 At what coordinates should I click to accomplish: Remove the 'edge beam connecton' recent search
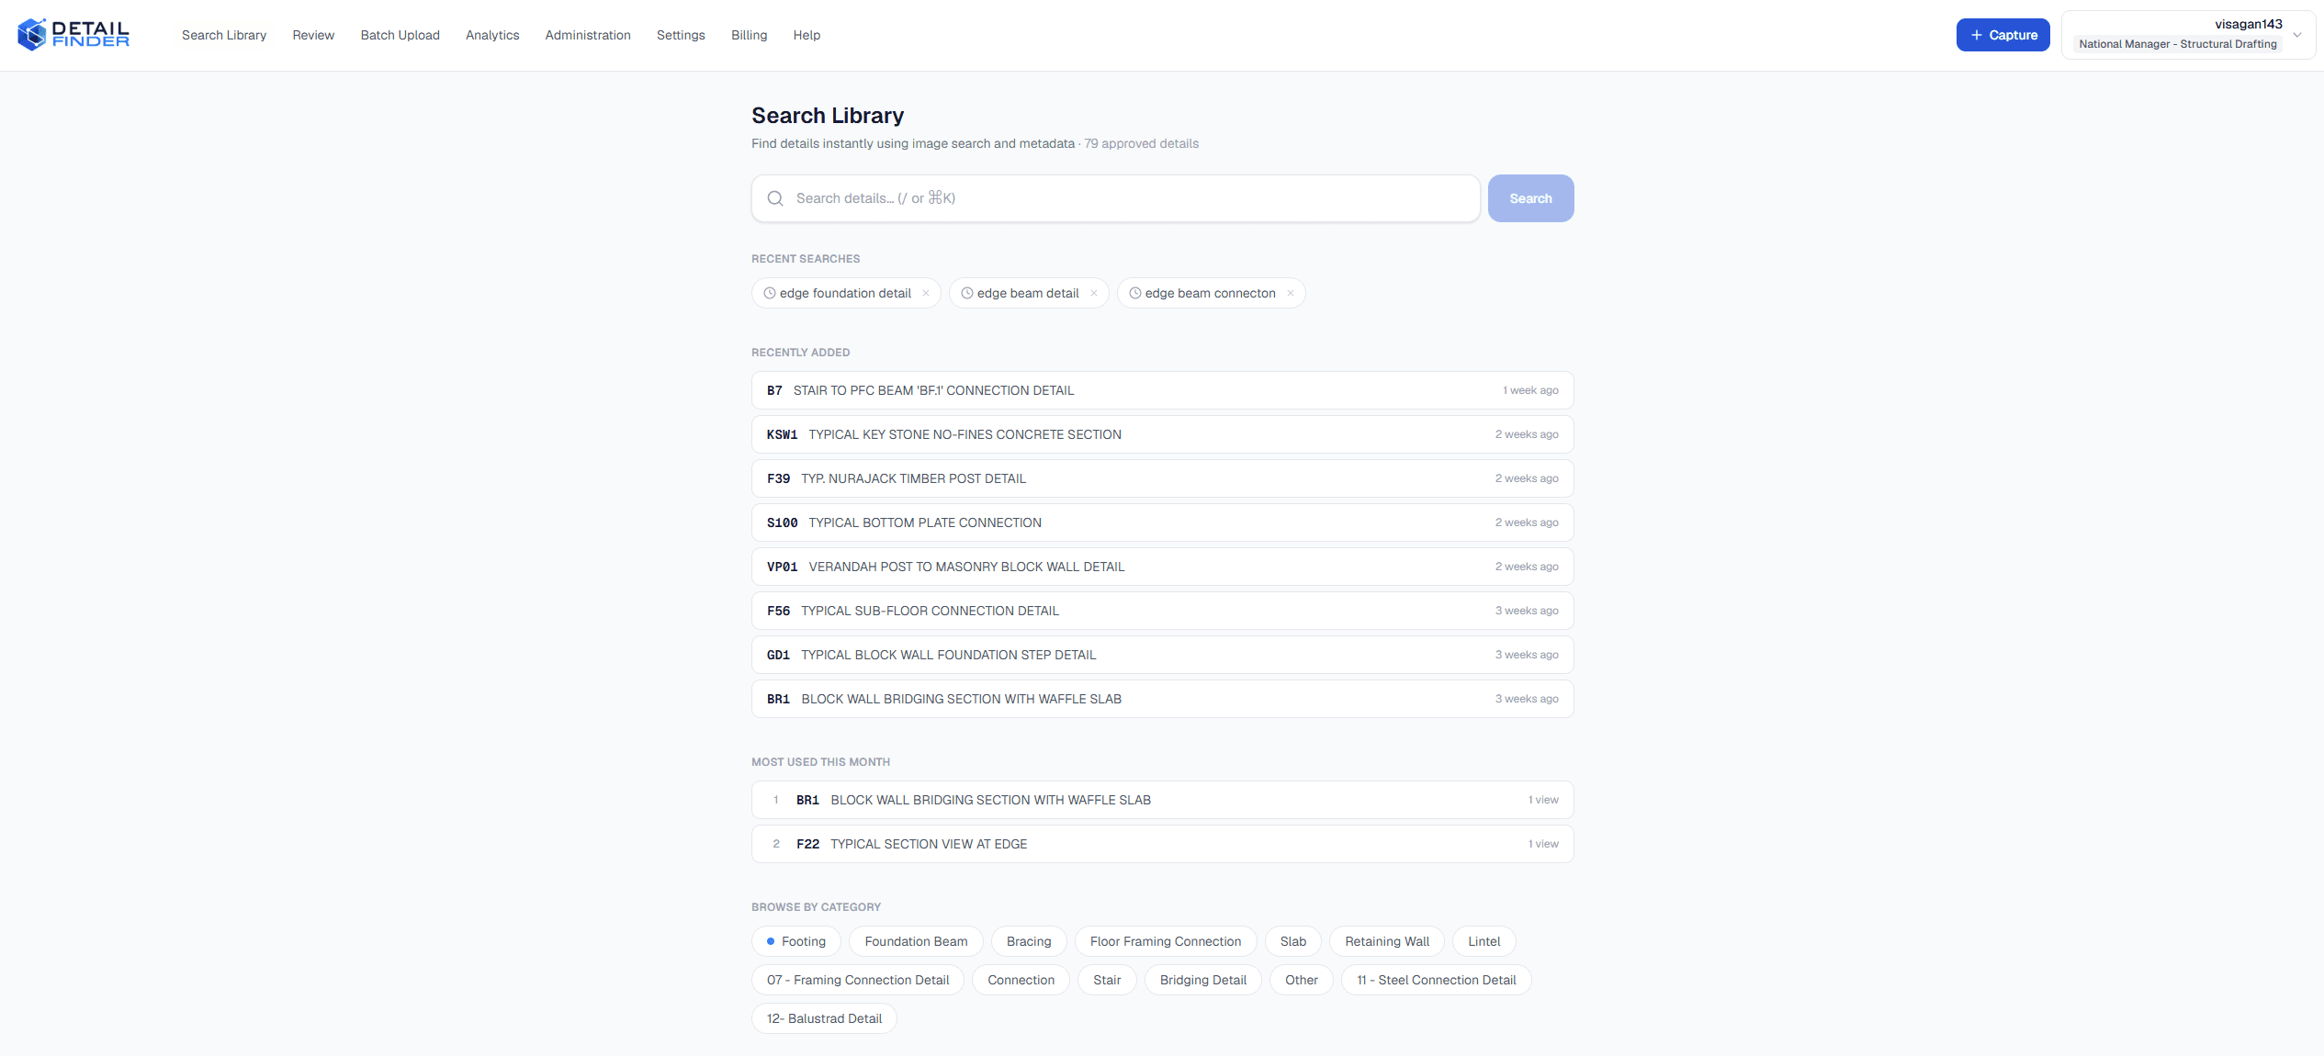(x=1291, y=293)
